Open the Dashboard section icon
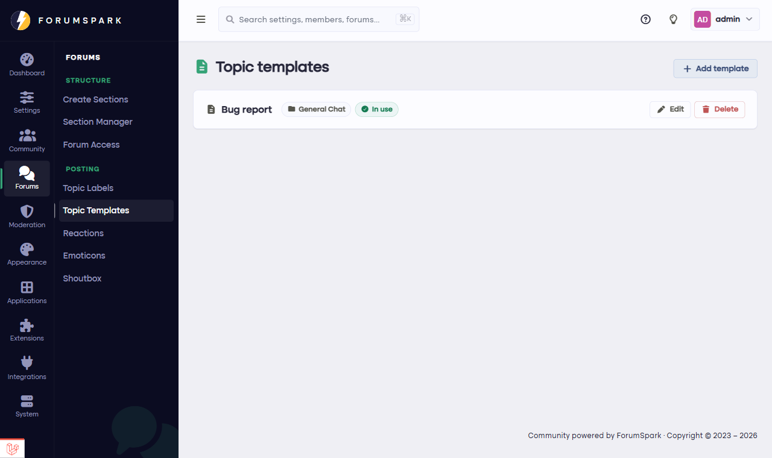Image resolution: width=772 pixels, height=458 pixels. (x=27, y=60)
